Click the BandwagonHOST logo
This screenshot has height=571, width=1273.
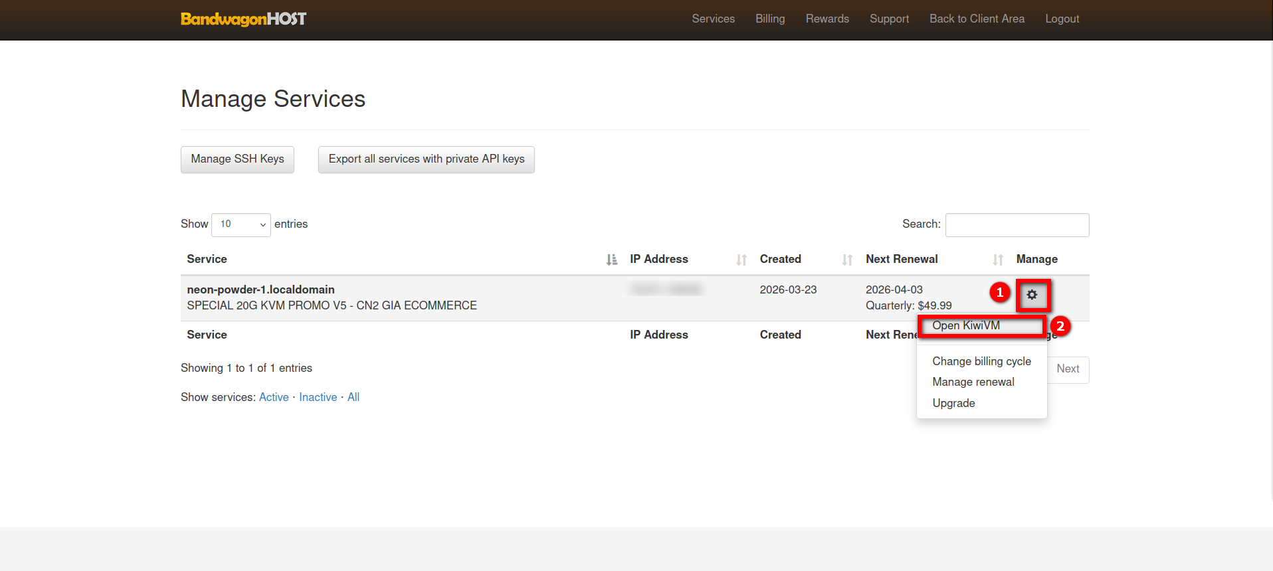243,19
